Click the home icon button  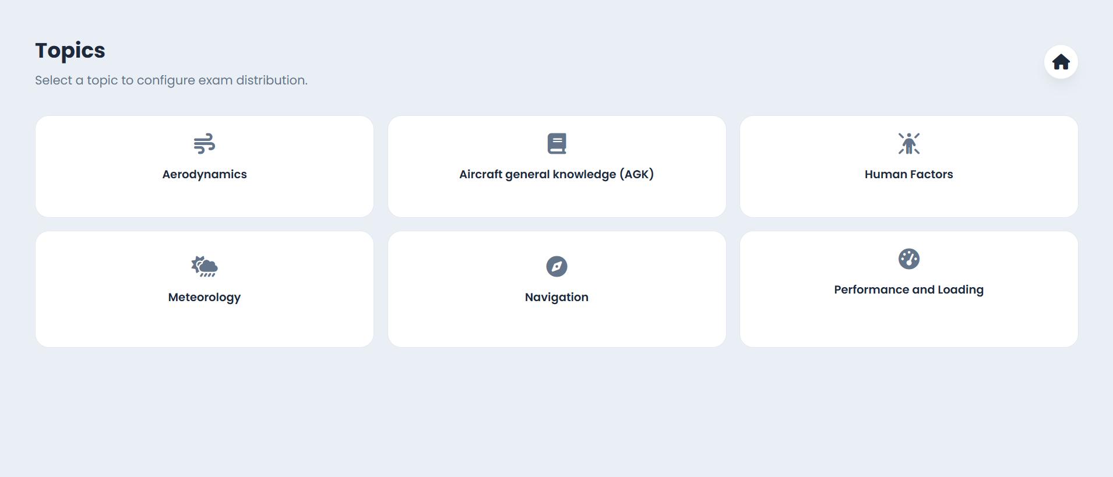(x=1061, y=62)
